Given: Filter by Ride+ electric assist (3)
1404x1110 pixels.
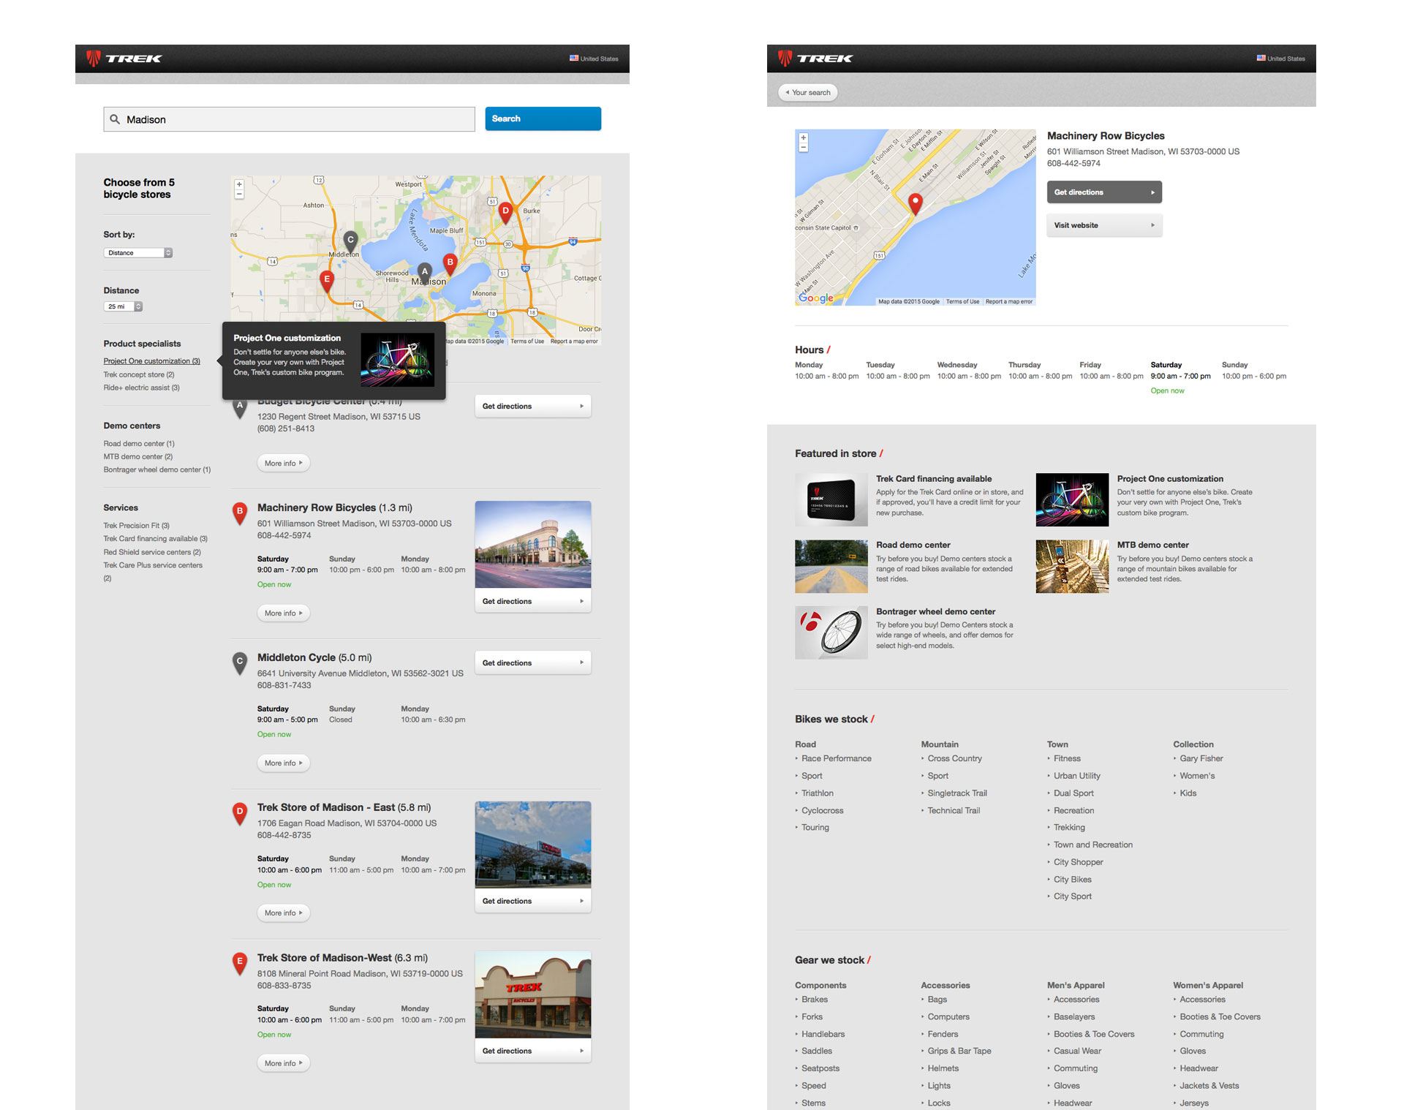Looking at the screenshot, I should (x=142, y=388).
